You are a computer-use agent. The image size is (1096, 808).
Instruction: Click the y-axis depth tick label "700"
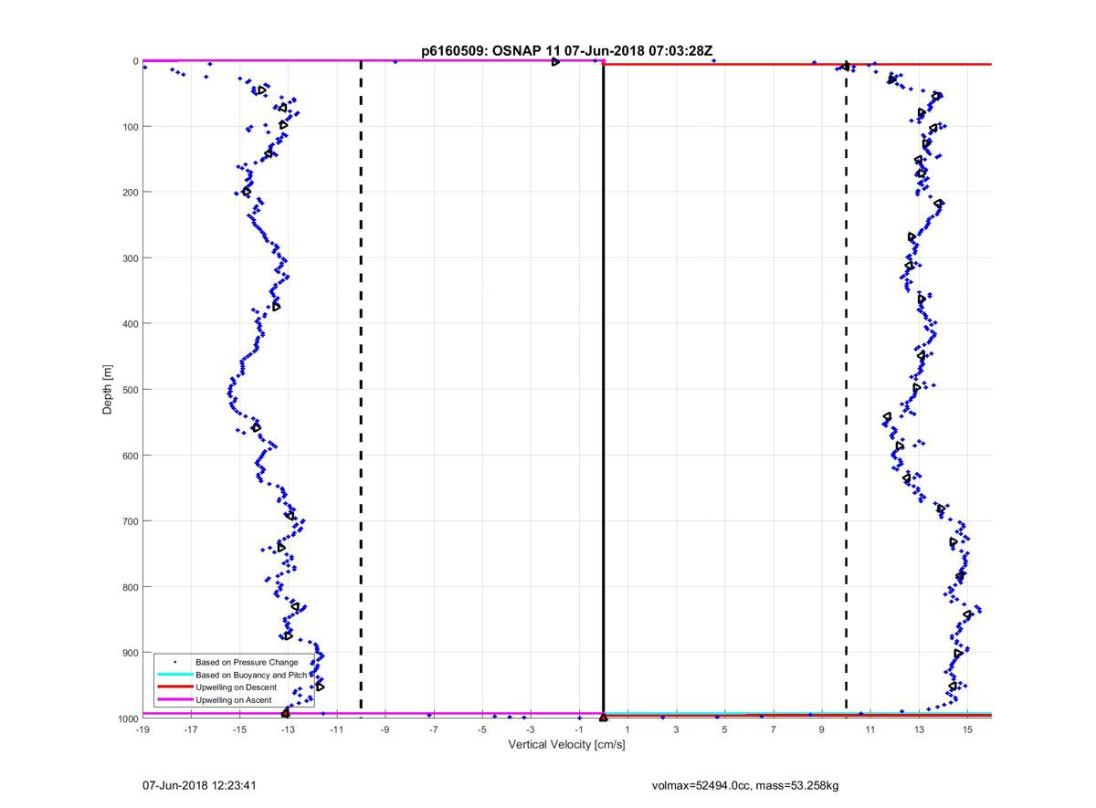click(131, 521)
